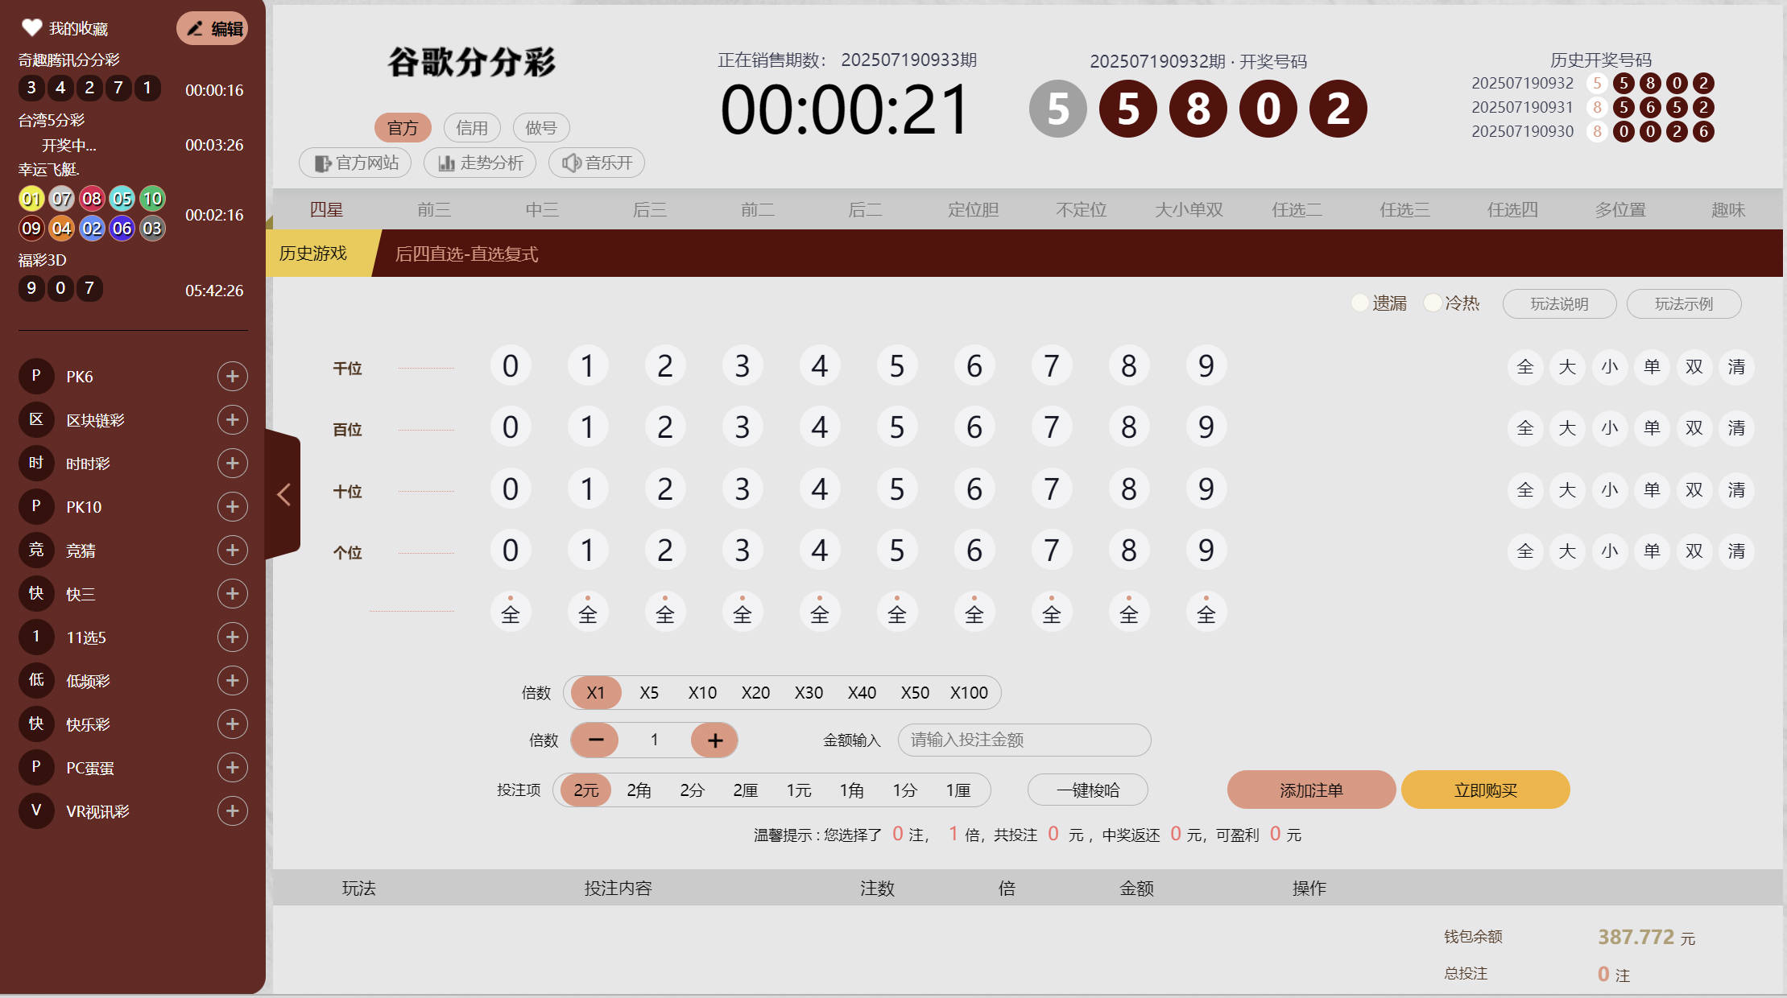This screenshot has height=998, width=1787.
Task: Enable the 冷热 display toggle
Action: pyautogui.click(x=1432, y=303)
